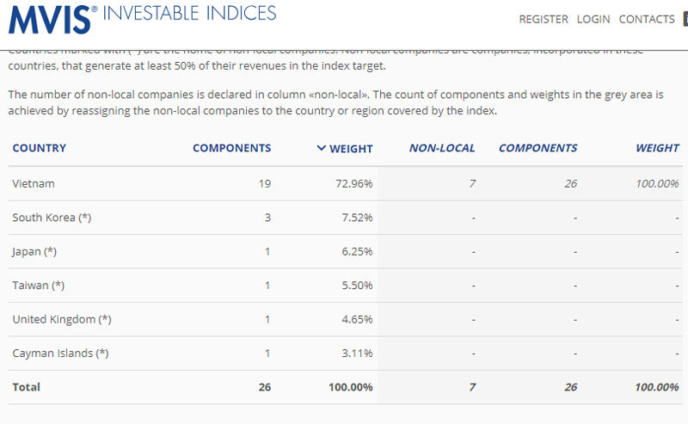This screenshot has width=688, height=424.
Task: Open the LOGIN page
Action: 593,19
